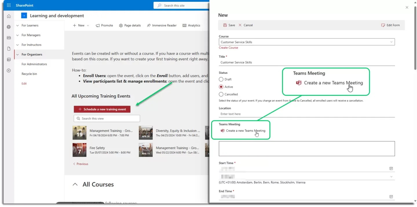
Task: Expand the For Managers nav section
Action: tap(18, 35)
